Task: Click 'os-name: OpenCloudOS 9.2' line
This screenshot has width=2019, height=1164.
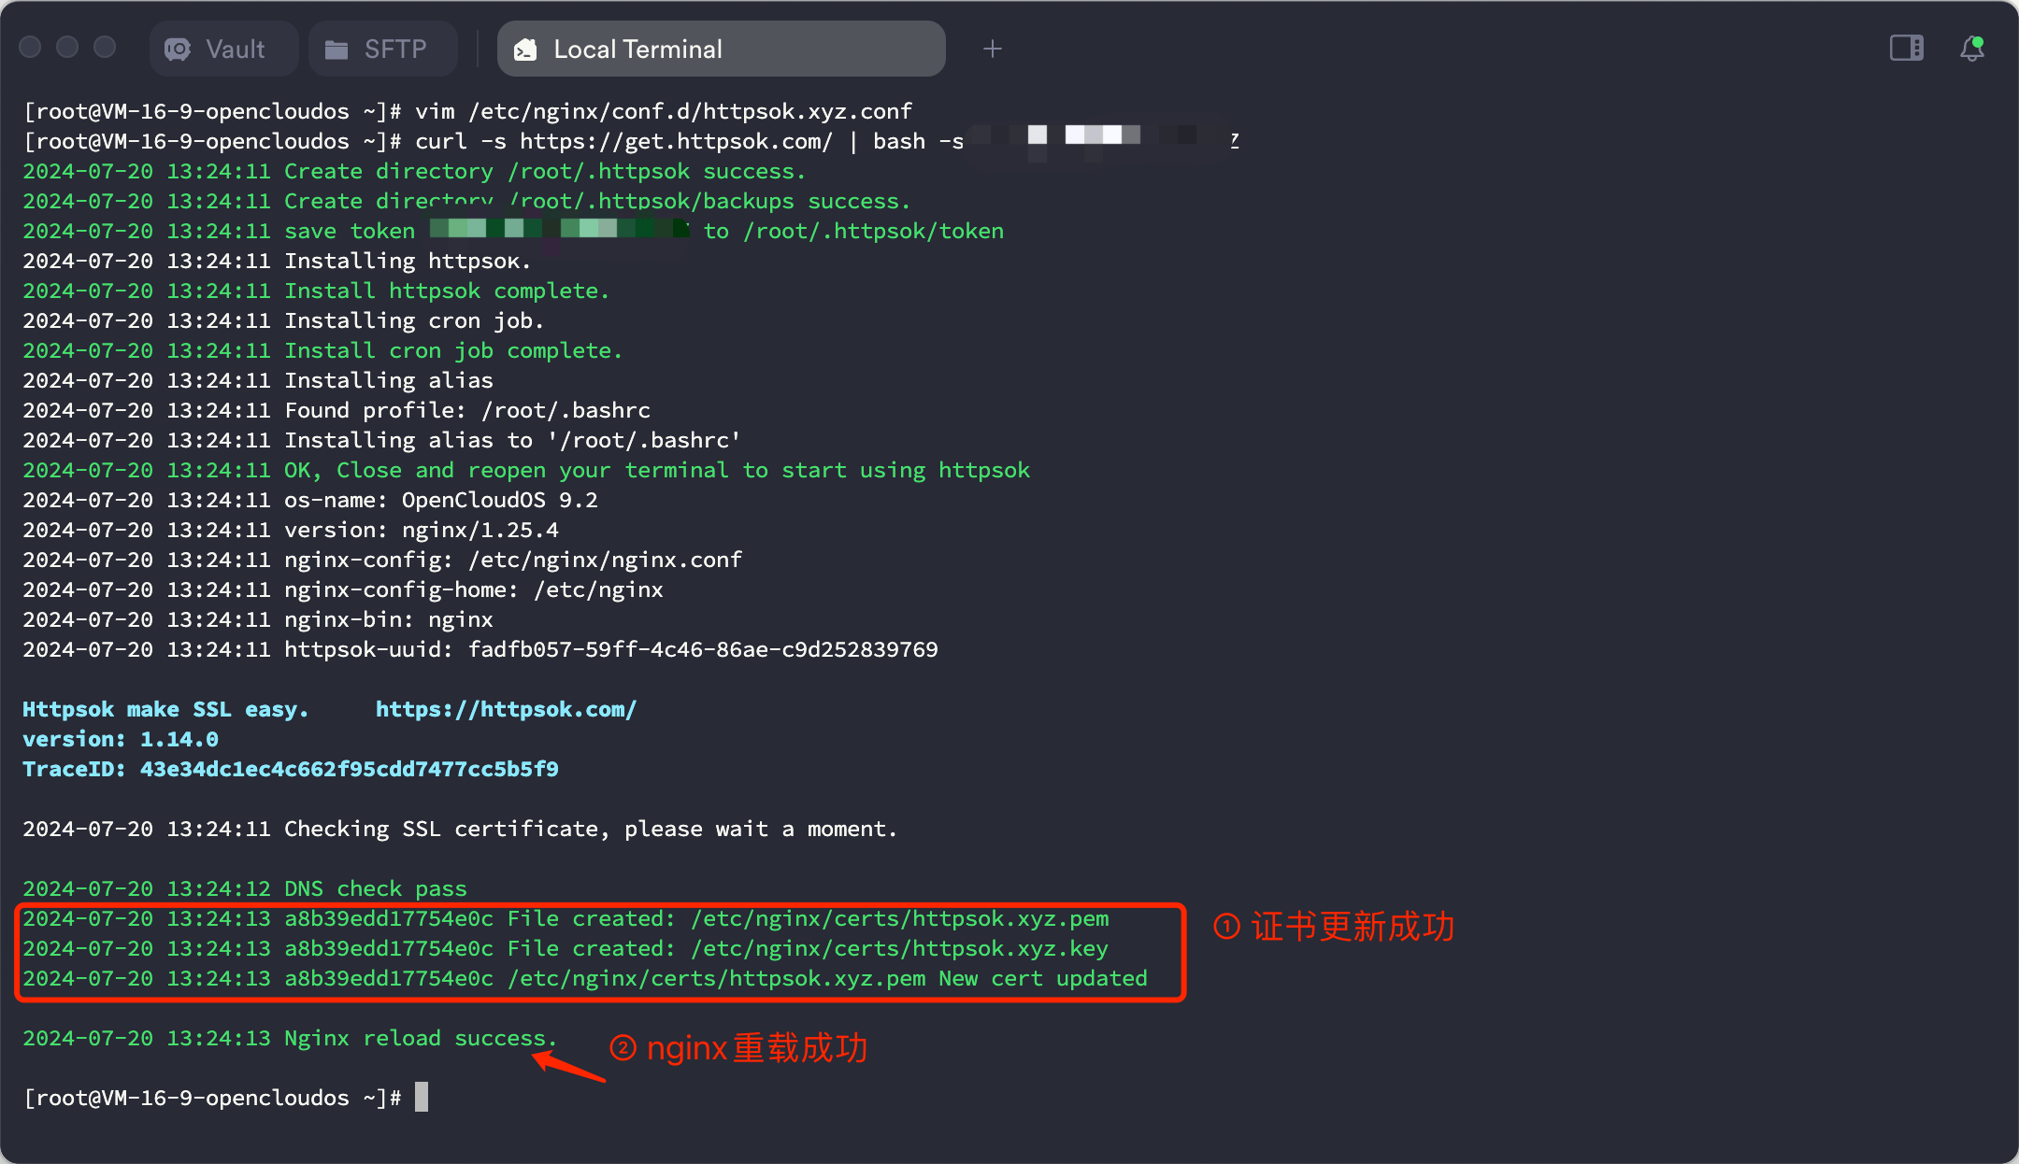Action: (x=310, y=500)
